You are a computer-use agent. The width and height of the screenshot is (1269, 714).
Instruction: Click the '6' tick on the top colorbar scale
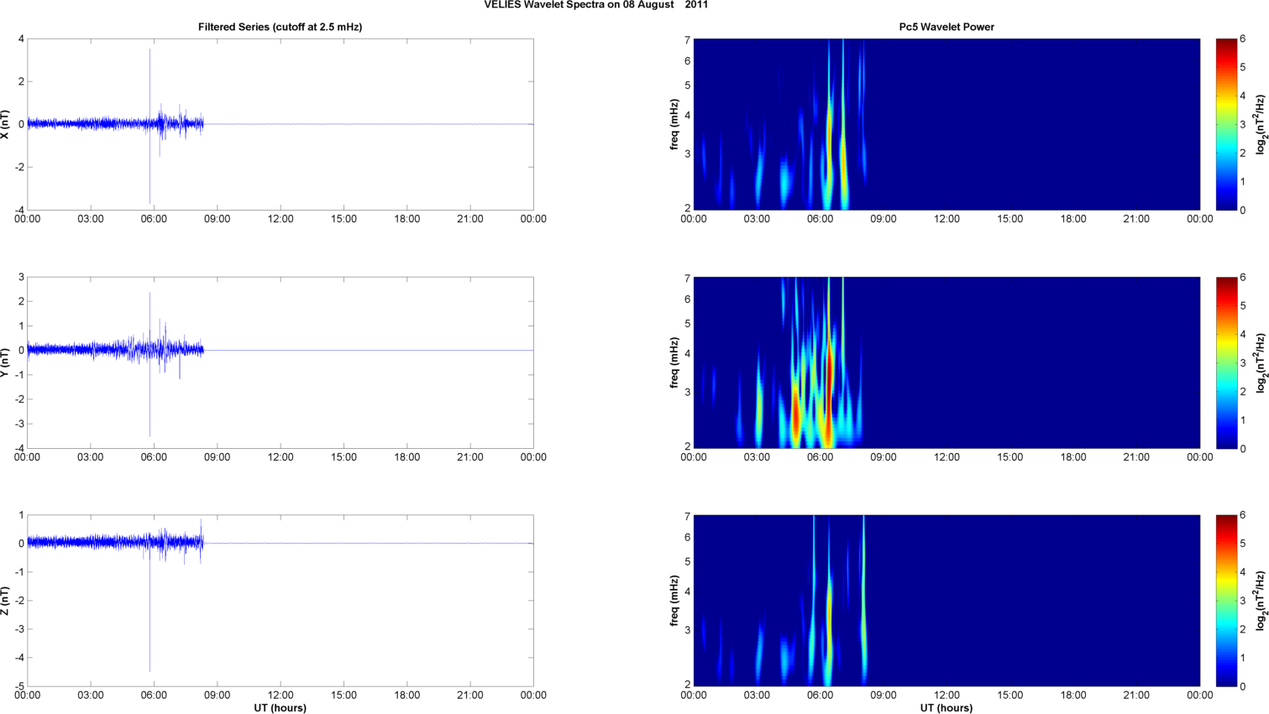[1243, 39]
